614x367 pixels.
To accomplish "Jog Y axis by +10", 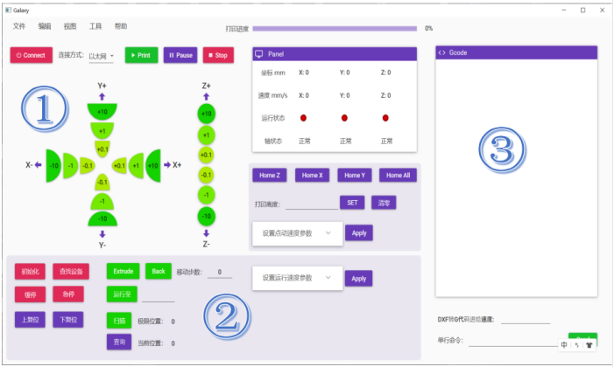I will [102, 113].
